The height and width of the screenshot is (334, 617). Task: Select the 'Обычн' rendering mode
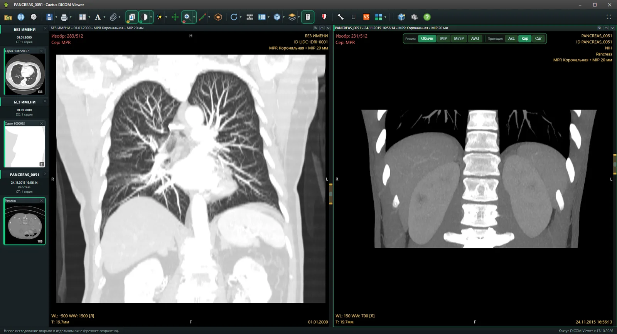[427, 39]
